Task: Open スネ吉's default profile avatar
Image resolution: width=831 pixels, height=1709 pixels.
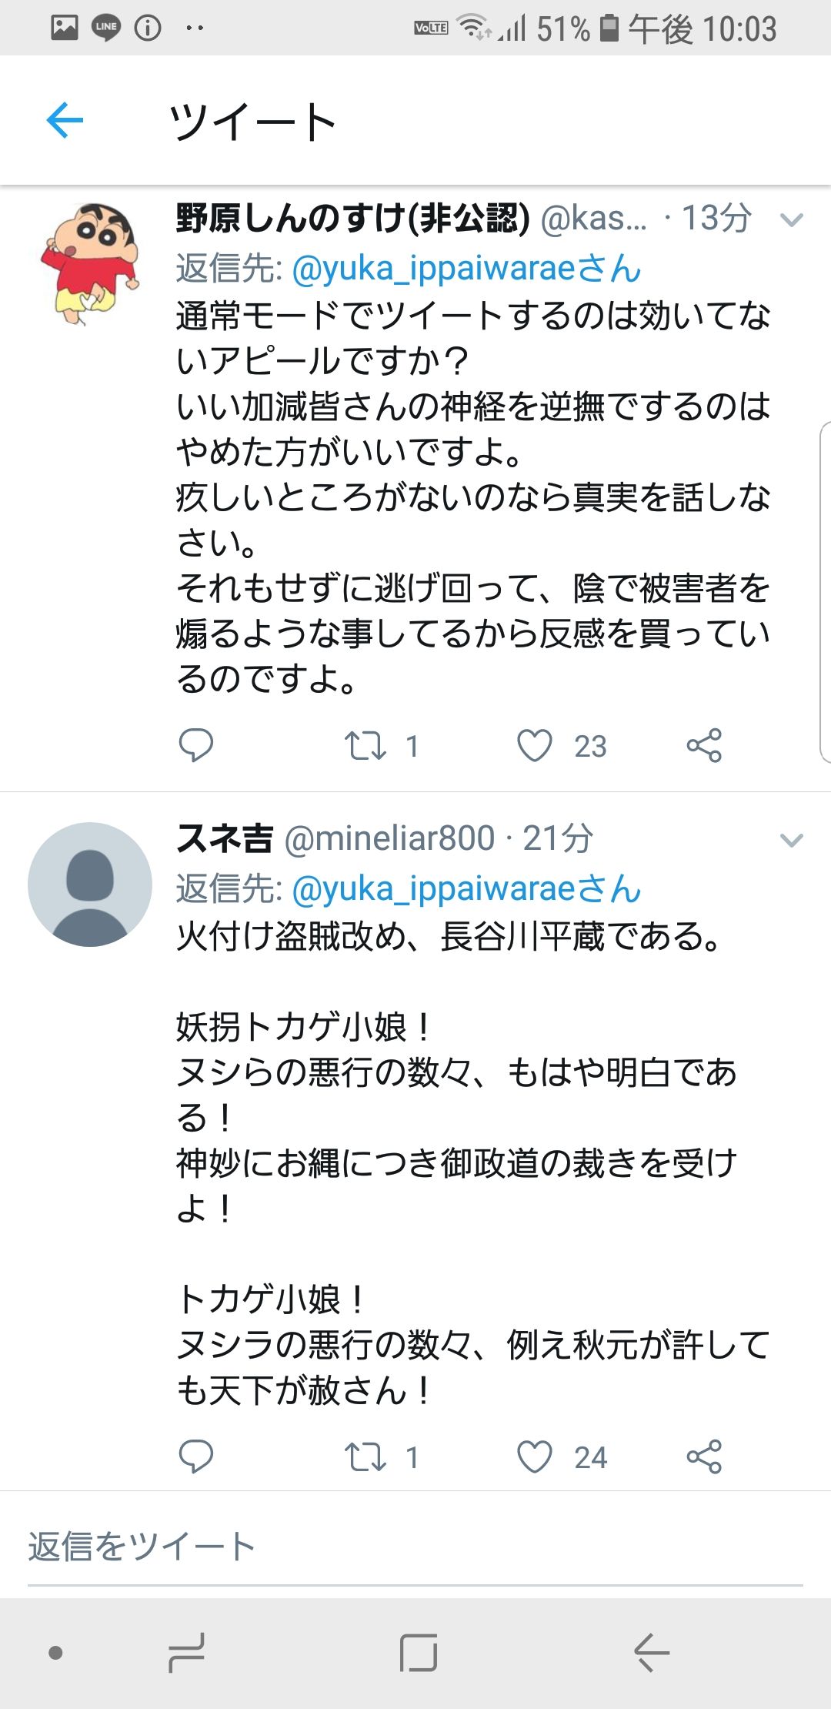Action: click(x=90, y=885)
